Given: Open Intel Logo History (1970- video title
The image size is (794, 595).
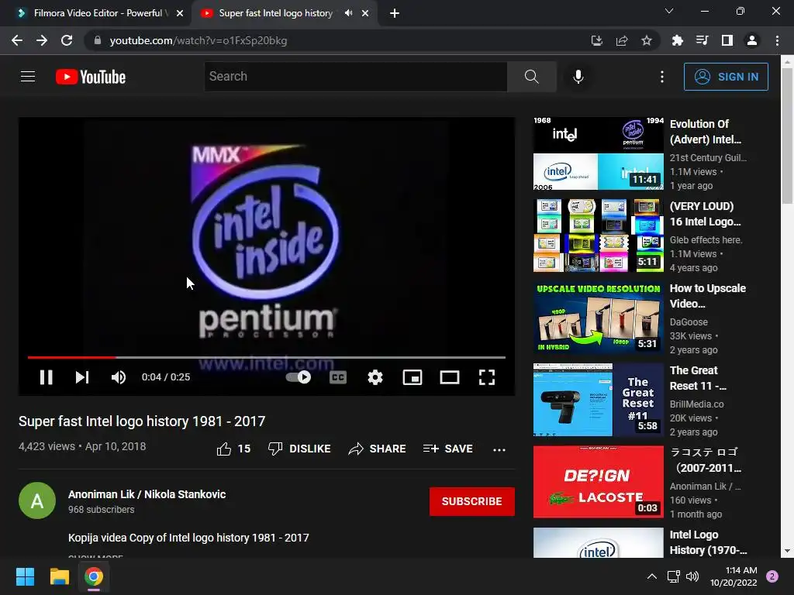Looking at the screenshot, I should coord(708,542).
